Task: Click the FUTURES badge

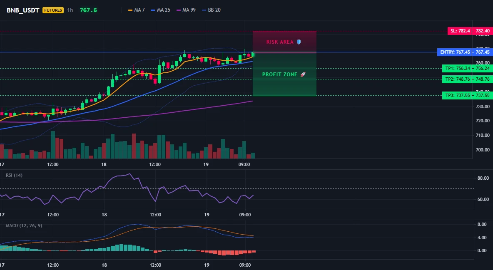Action: point(53,10)
